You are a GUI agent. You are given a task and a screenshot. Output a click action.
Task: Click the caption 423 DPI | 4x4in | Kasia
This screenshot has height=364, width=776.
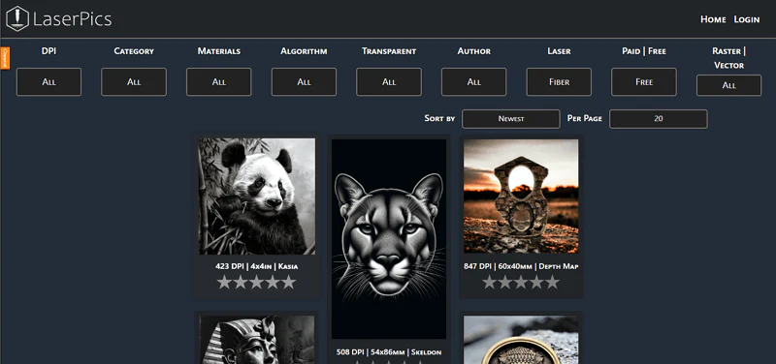[x=257, y=266]
